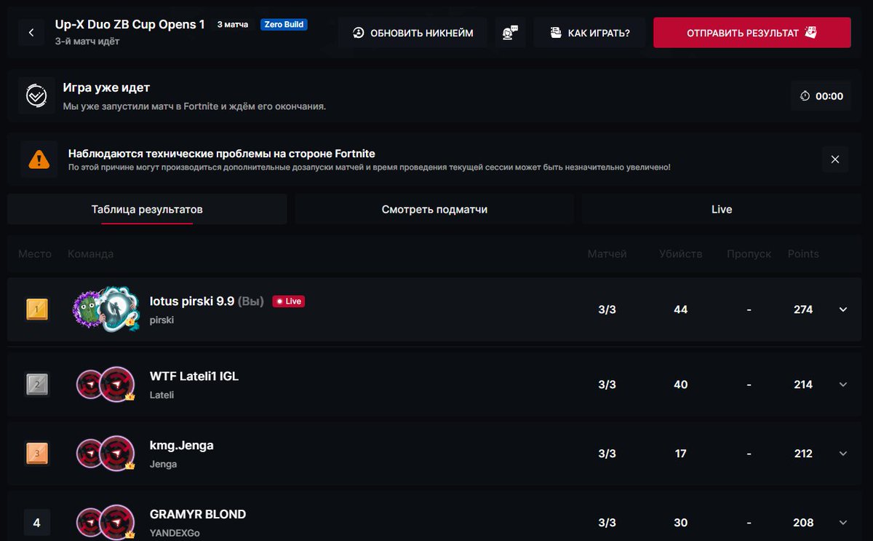Click the 212 points value
The height and width of the screenshot is (541, 873).
click(803, 454)
